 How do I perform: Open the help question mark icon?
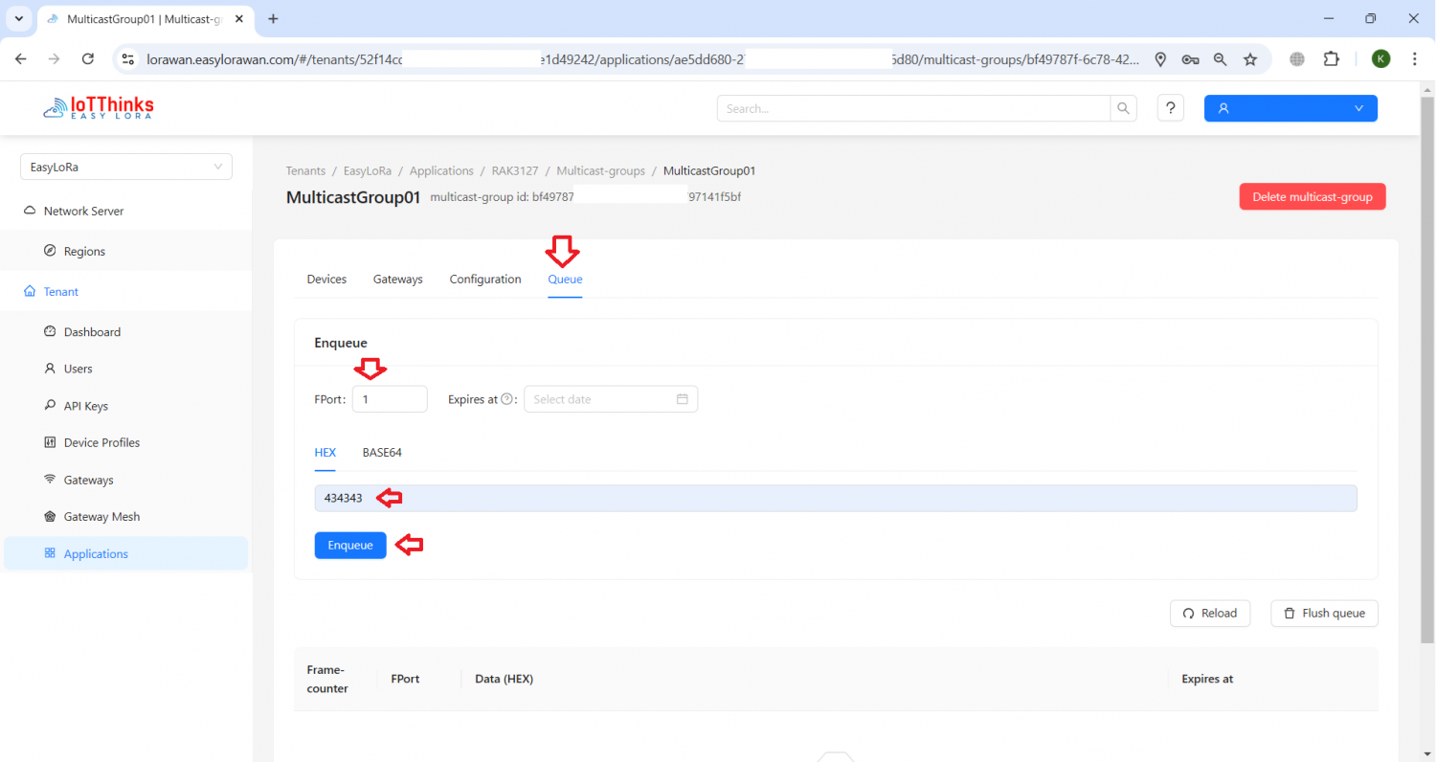(x=1170, y=107)
